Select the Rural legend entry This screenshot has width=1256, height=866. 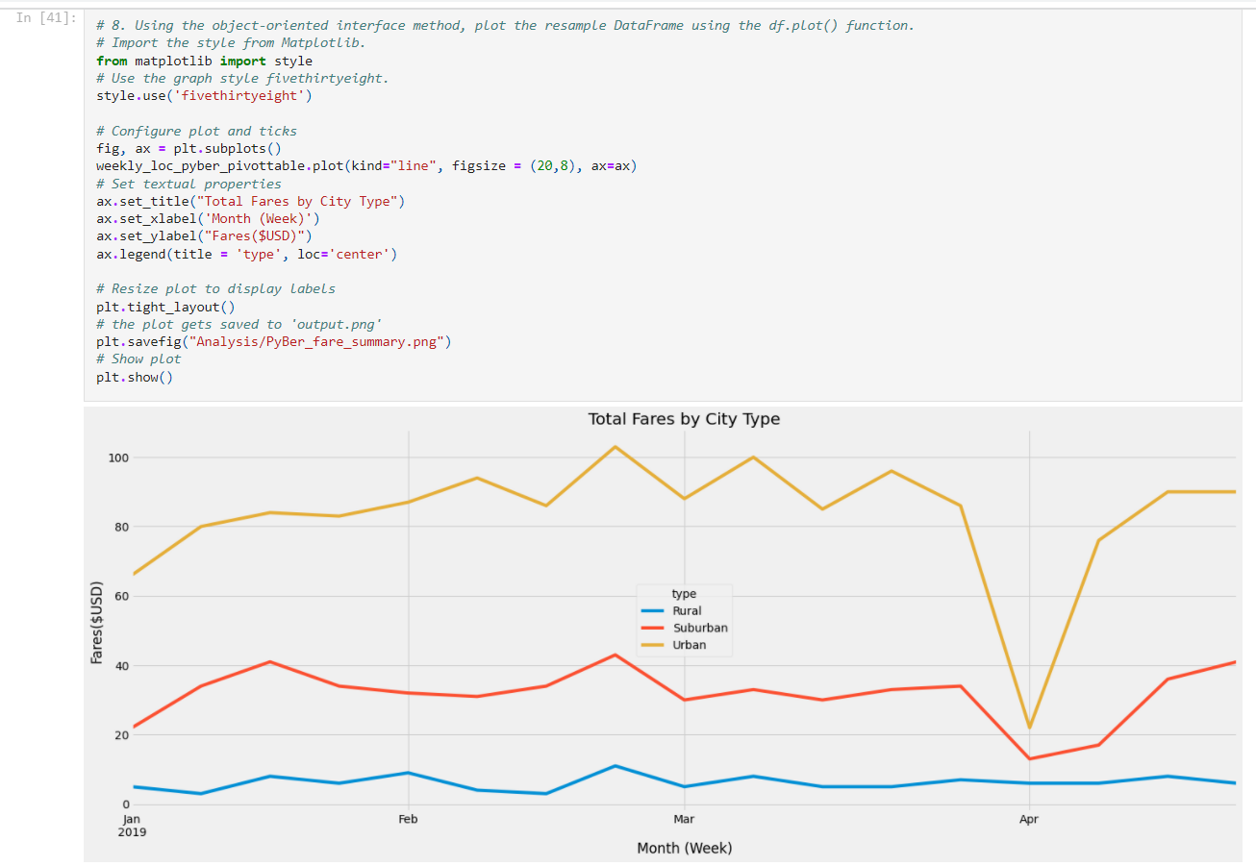click(689, 610)
